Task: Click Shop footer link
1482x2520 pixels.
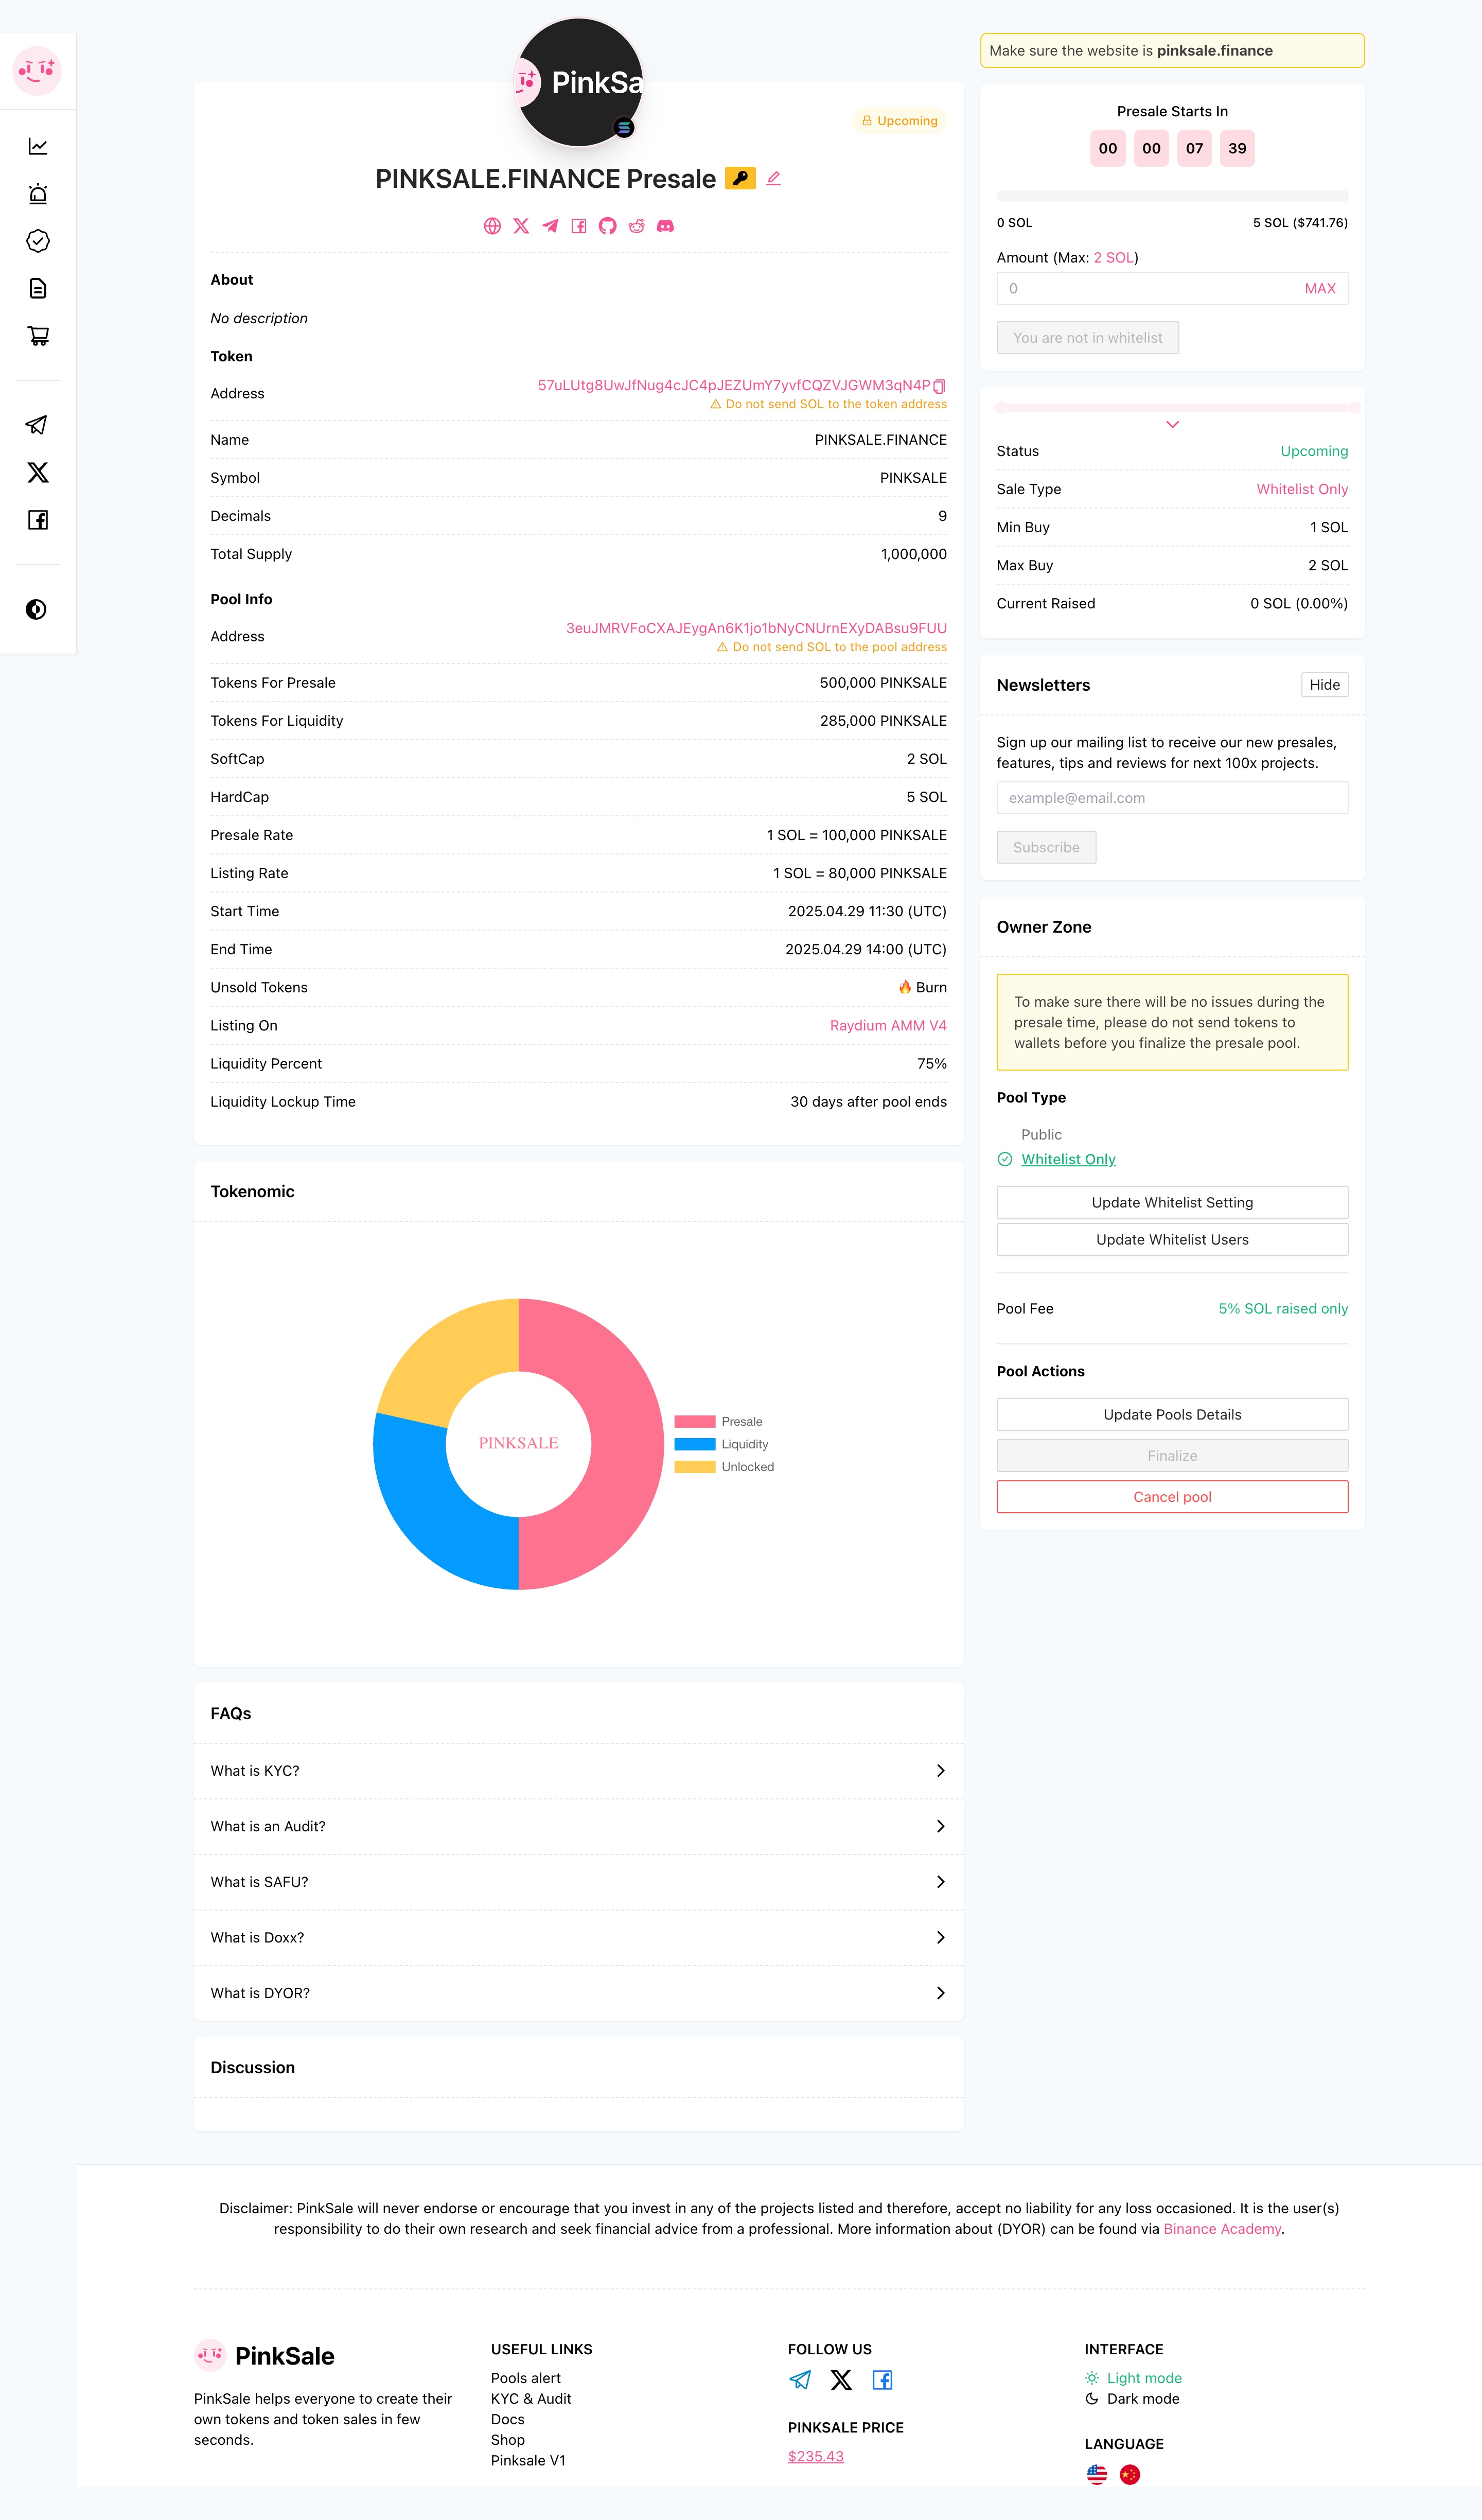Action: (507, 2440)
